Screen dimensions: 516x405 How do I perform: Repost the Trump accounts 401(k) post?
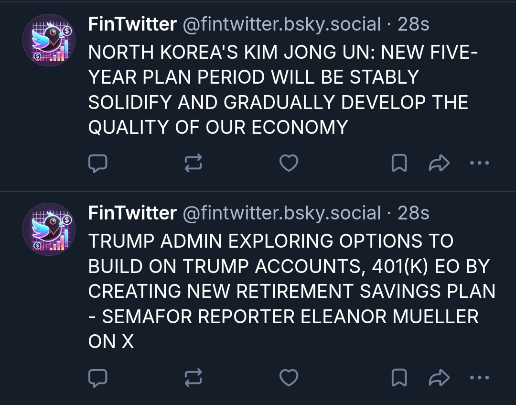point(193,378)
